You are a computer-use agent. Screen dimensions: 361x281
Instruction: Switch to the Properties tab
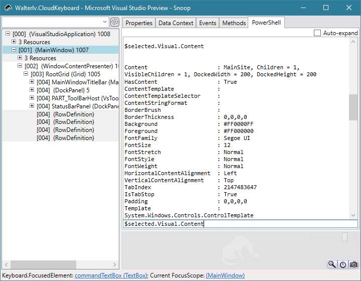tap(139, 23)
